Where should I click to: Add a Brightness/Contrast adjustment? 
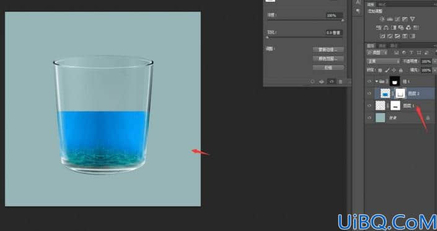[x=382, y=19]
